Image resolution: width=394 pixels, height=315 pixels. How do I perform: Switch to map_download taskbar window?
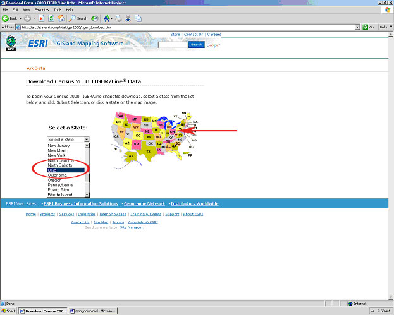[92, 311]
